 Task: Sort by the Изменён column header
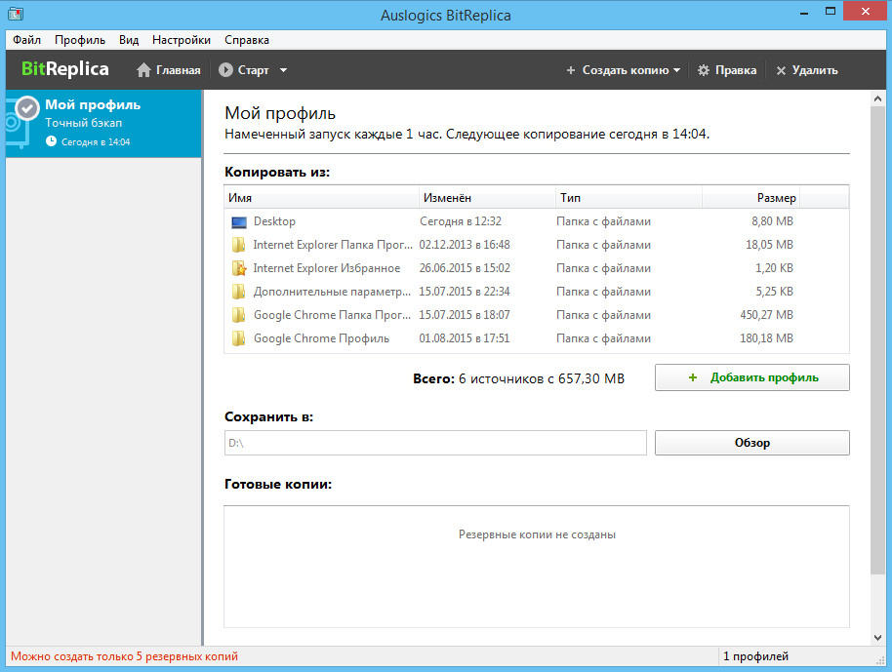point(488,197)
